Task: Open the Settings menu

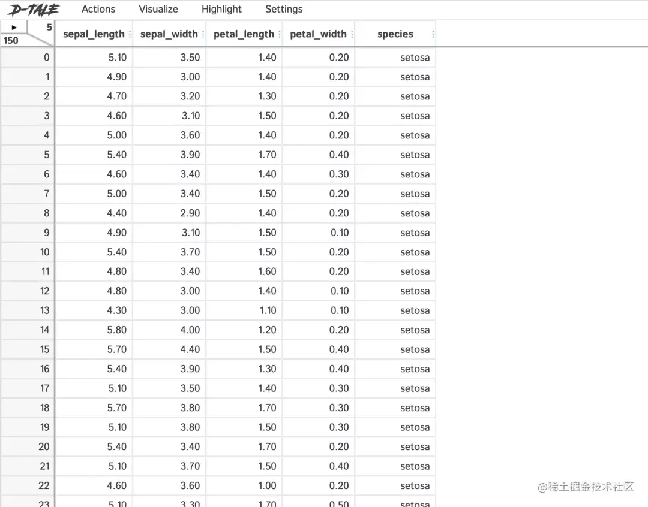Action: coord(284,9)
